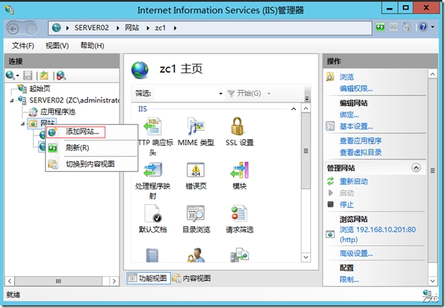Click the notebook icon in bottom feature row
Viewport: 445px width, 308px height.
[x=152, y=255]
